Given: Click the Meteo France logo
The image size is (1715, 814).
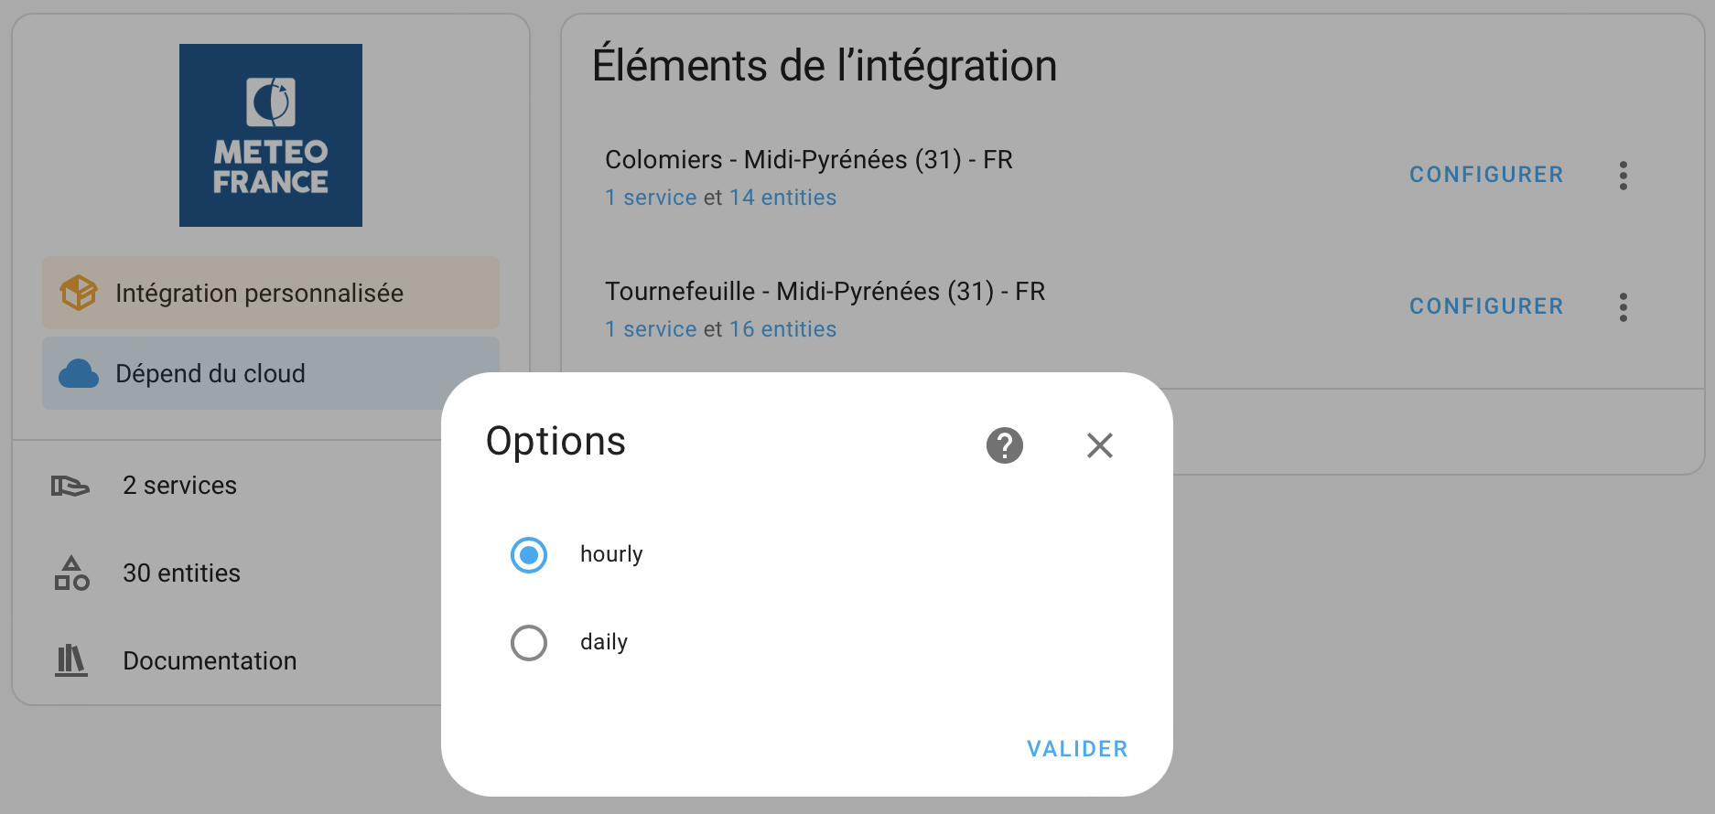Looking at the screenshot, I should (271, 135).
